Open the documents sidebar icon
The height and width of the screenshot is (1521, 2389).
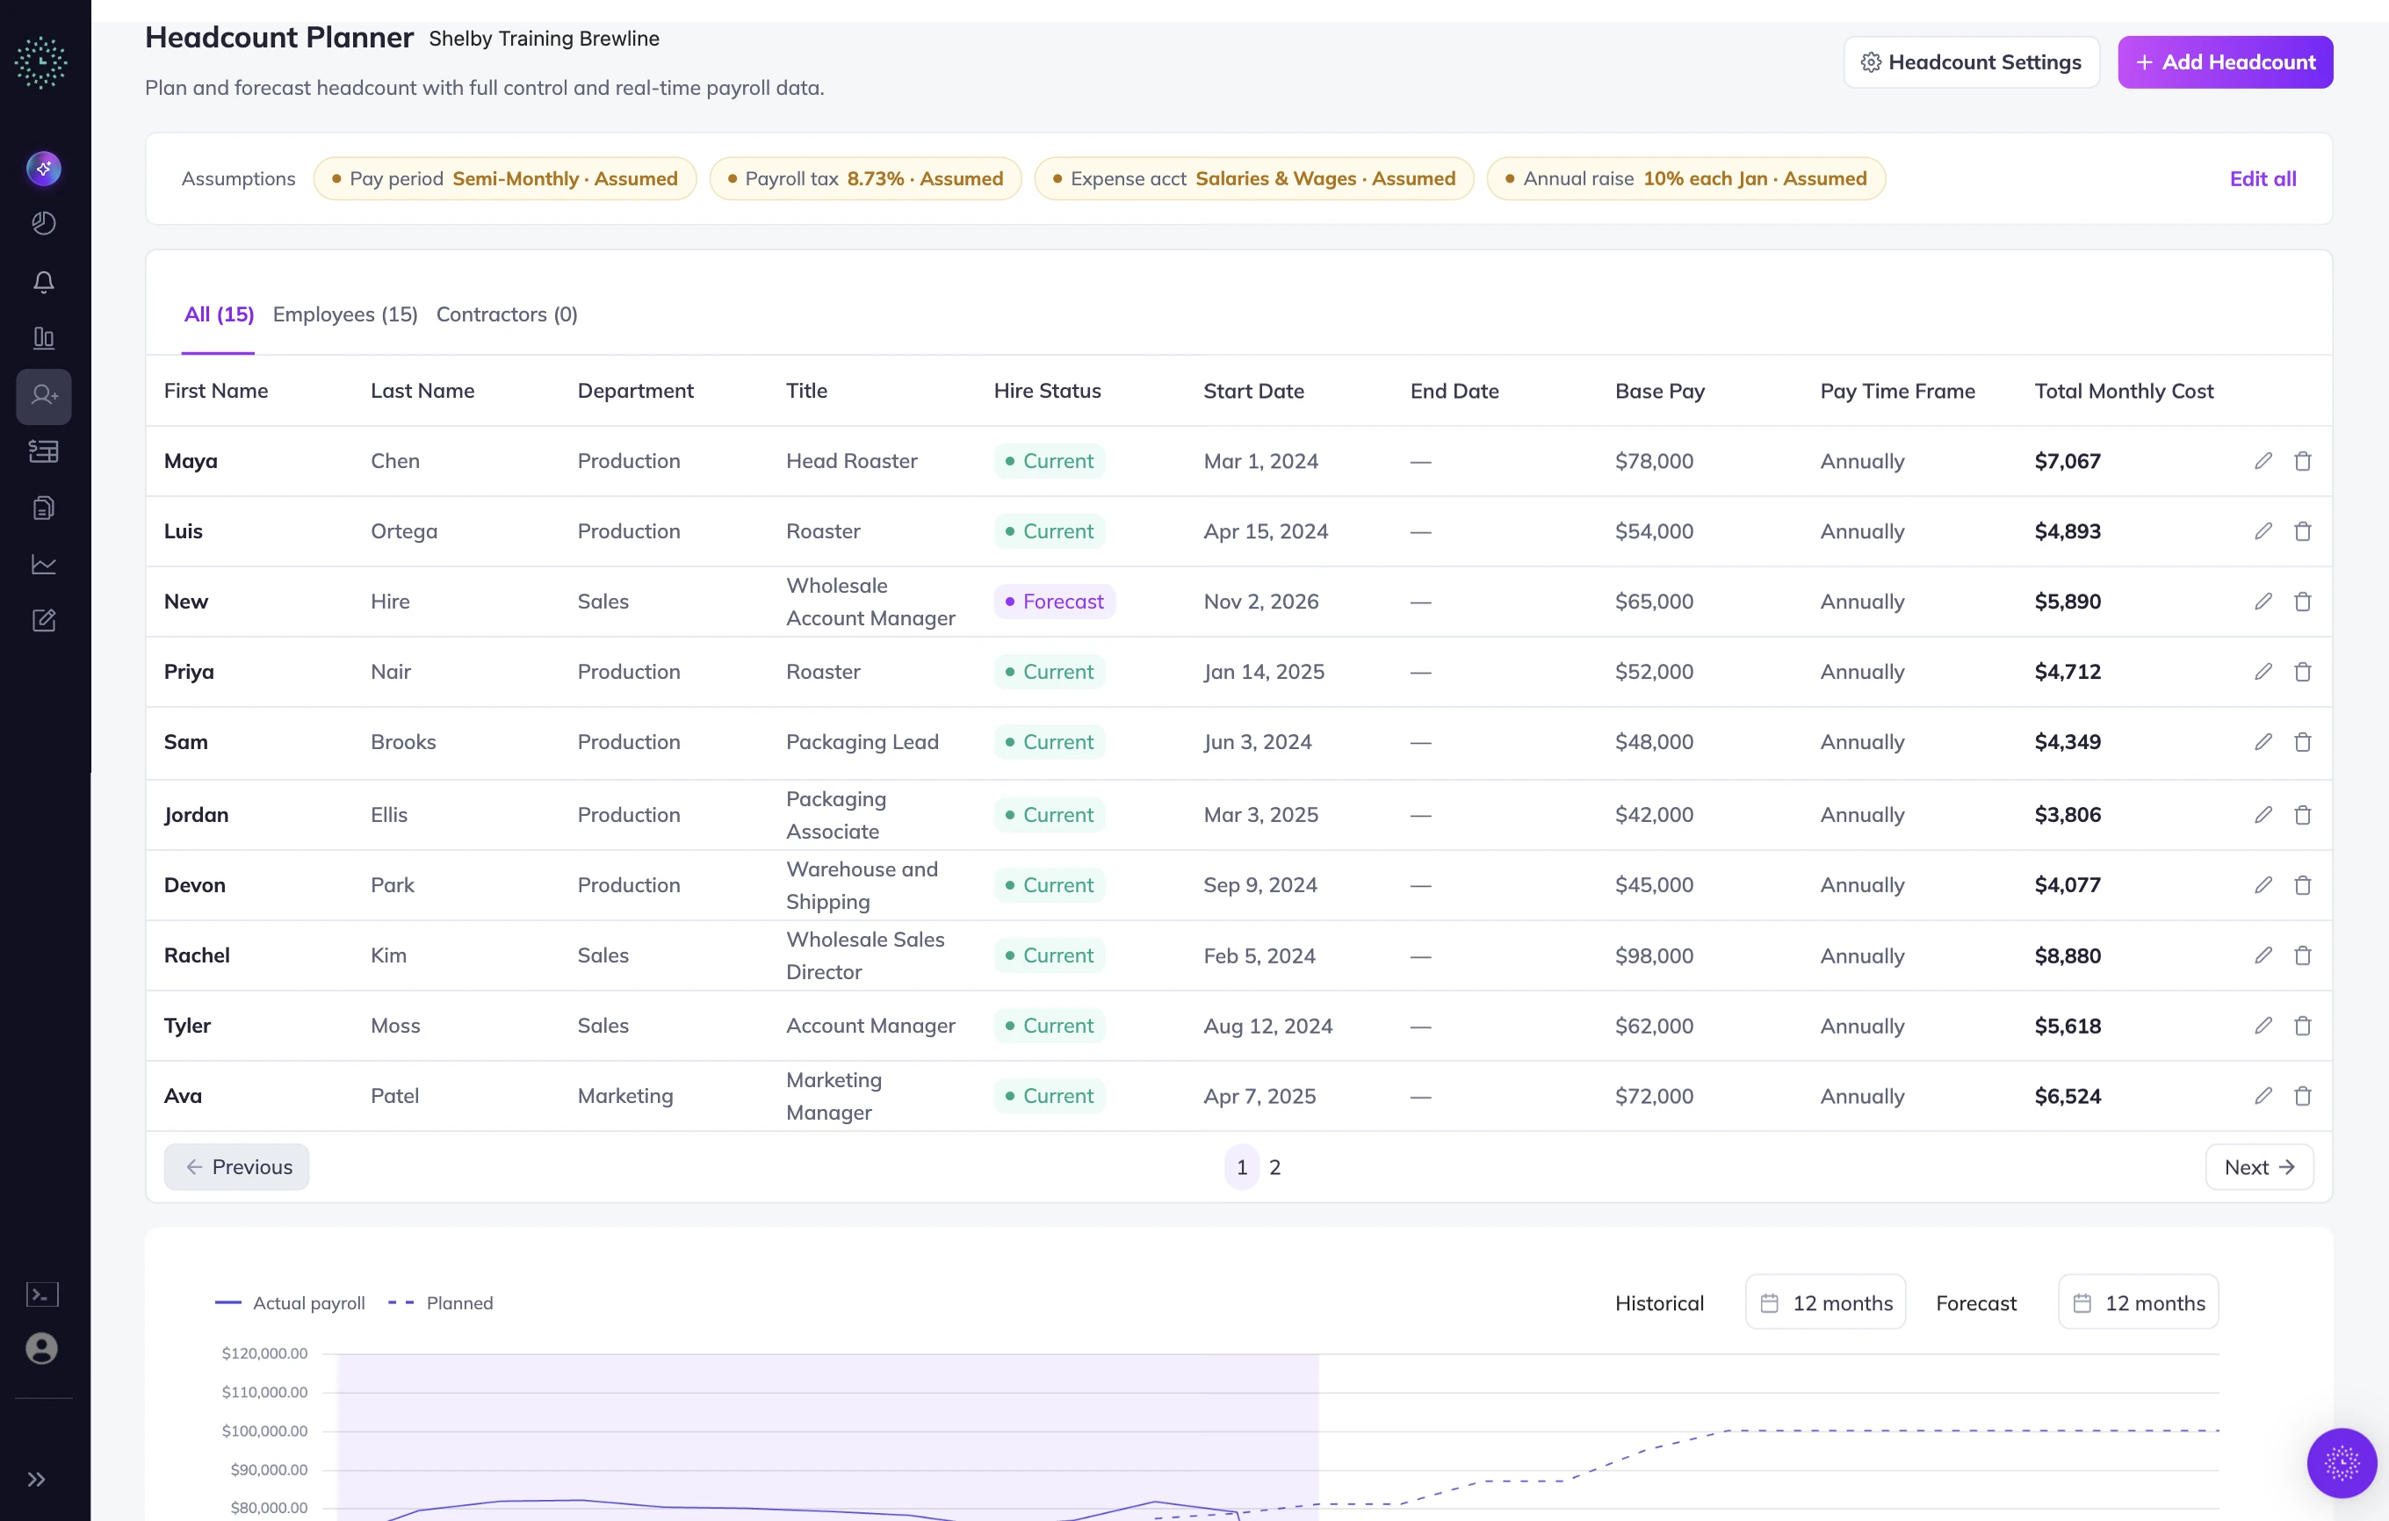coord(44,508)
